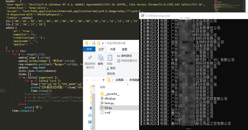Click the list.py file name
This screenshot has height=130, width=248.
tap(108, 108)
